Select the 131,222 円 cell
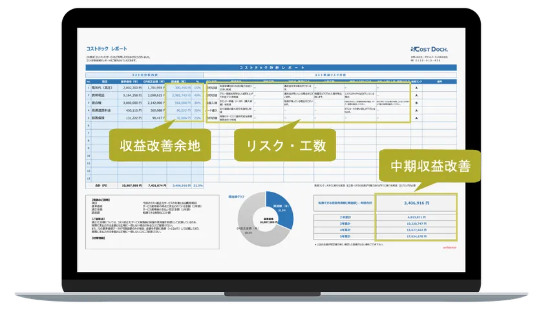 click(x=130, y=118)
